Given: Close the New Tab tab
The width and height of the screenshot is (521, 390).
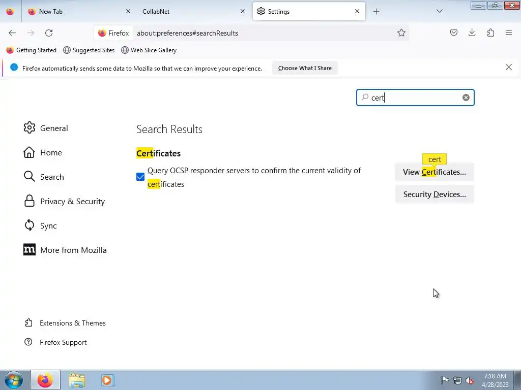Looking at the screenshot, I should [128, 11].
